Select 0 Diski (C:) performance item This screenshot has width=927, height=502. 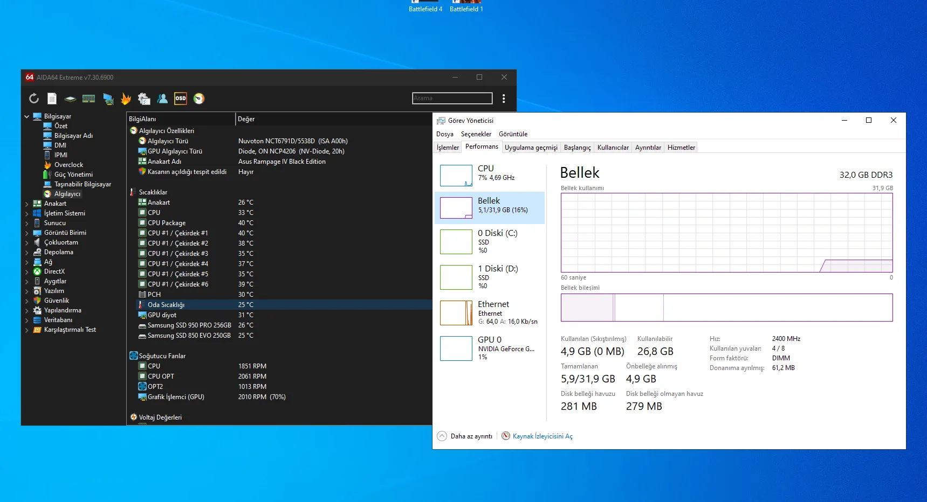[490, 242]
